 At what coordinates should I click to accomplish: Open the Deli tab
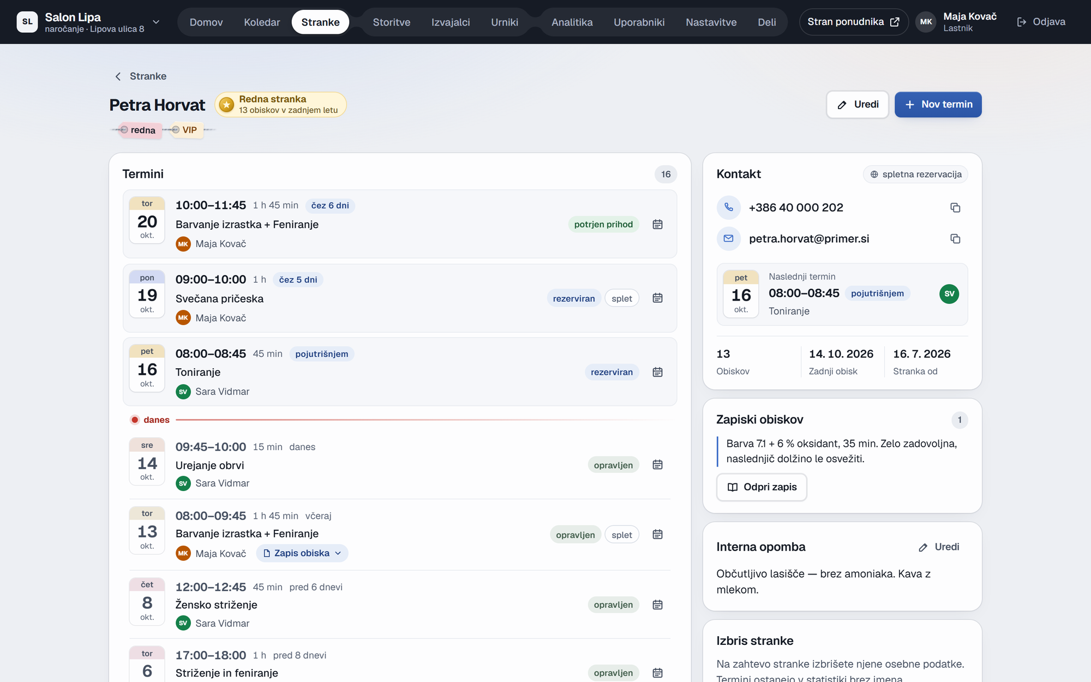tap(766, 22)
